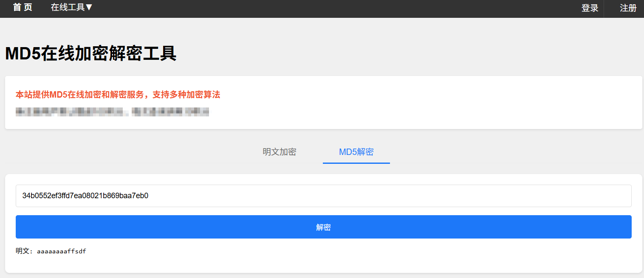The width and height of the screenshot is (644, 278).
Task: Click blank area right of the result text
Action: tap(340, 251)
